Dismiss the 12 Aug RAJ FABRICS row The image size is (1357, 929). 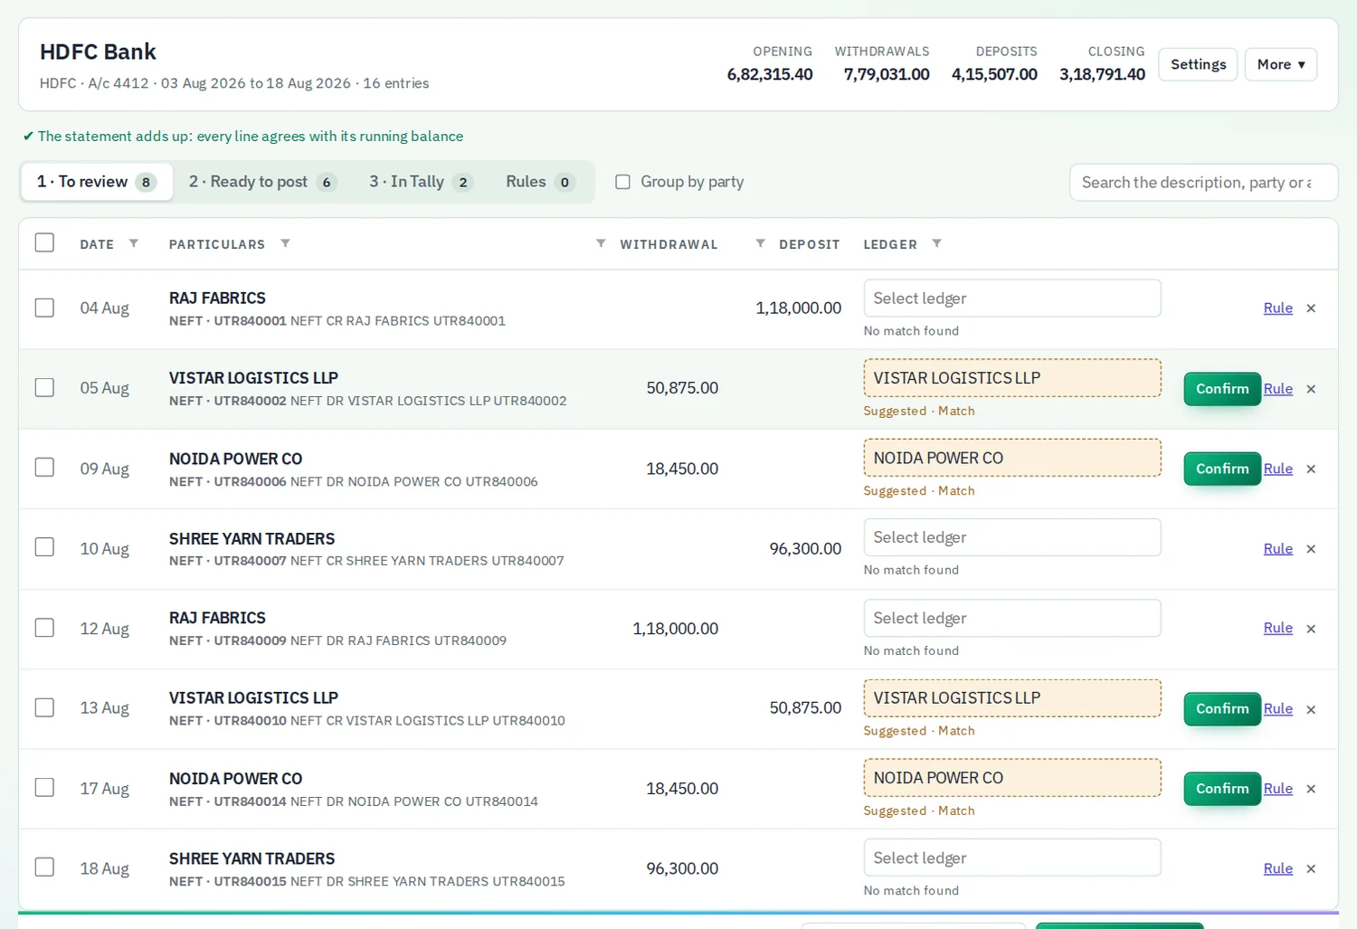click(x=1311, y=629)
